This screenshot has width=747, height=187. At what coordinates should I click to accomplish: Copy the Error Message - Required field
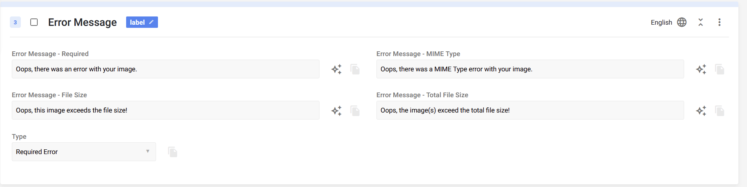pyautogui.click(x=355, y=69)
